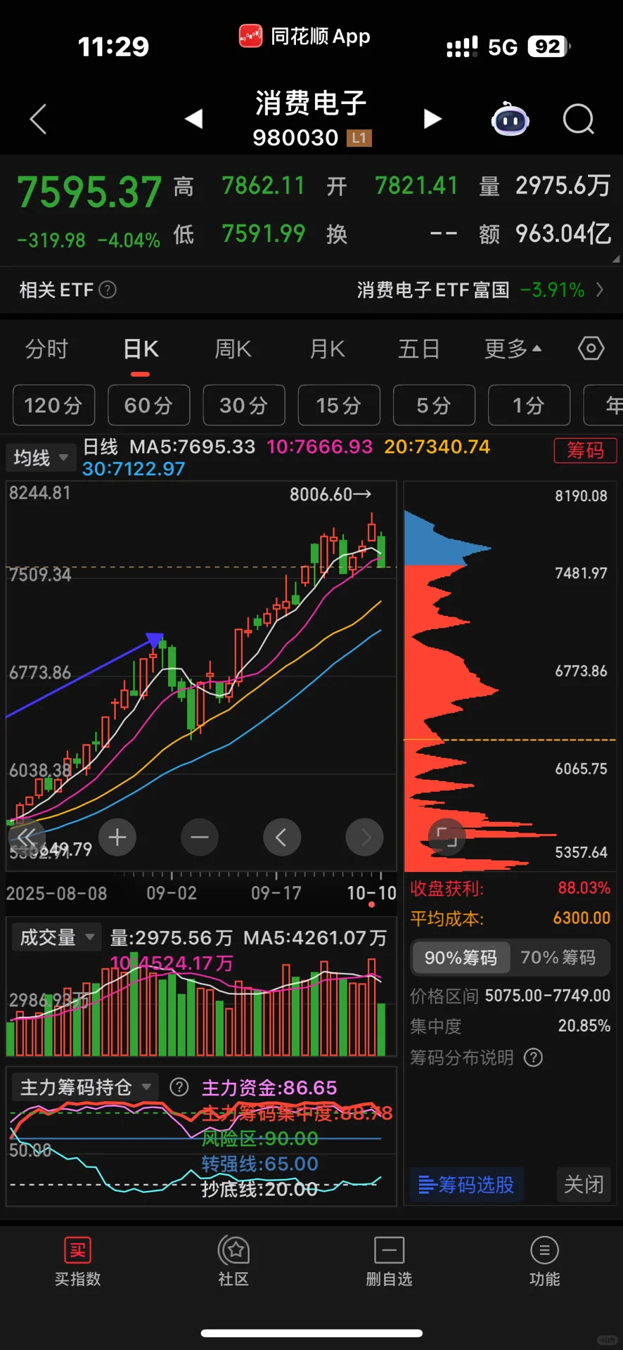
Task: Expand 消费电子ETF富国 related ETF chevron
Action: [600, 290]
